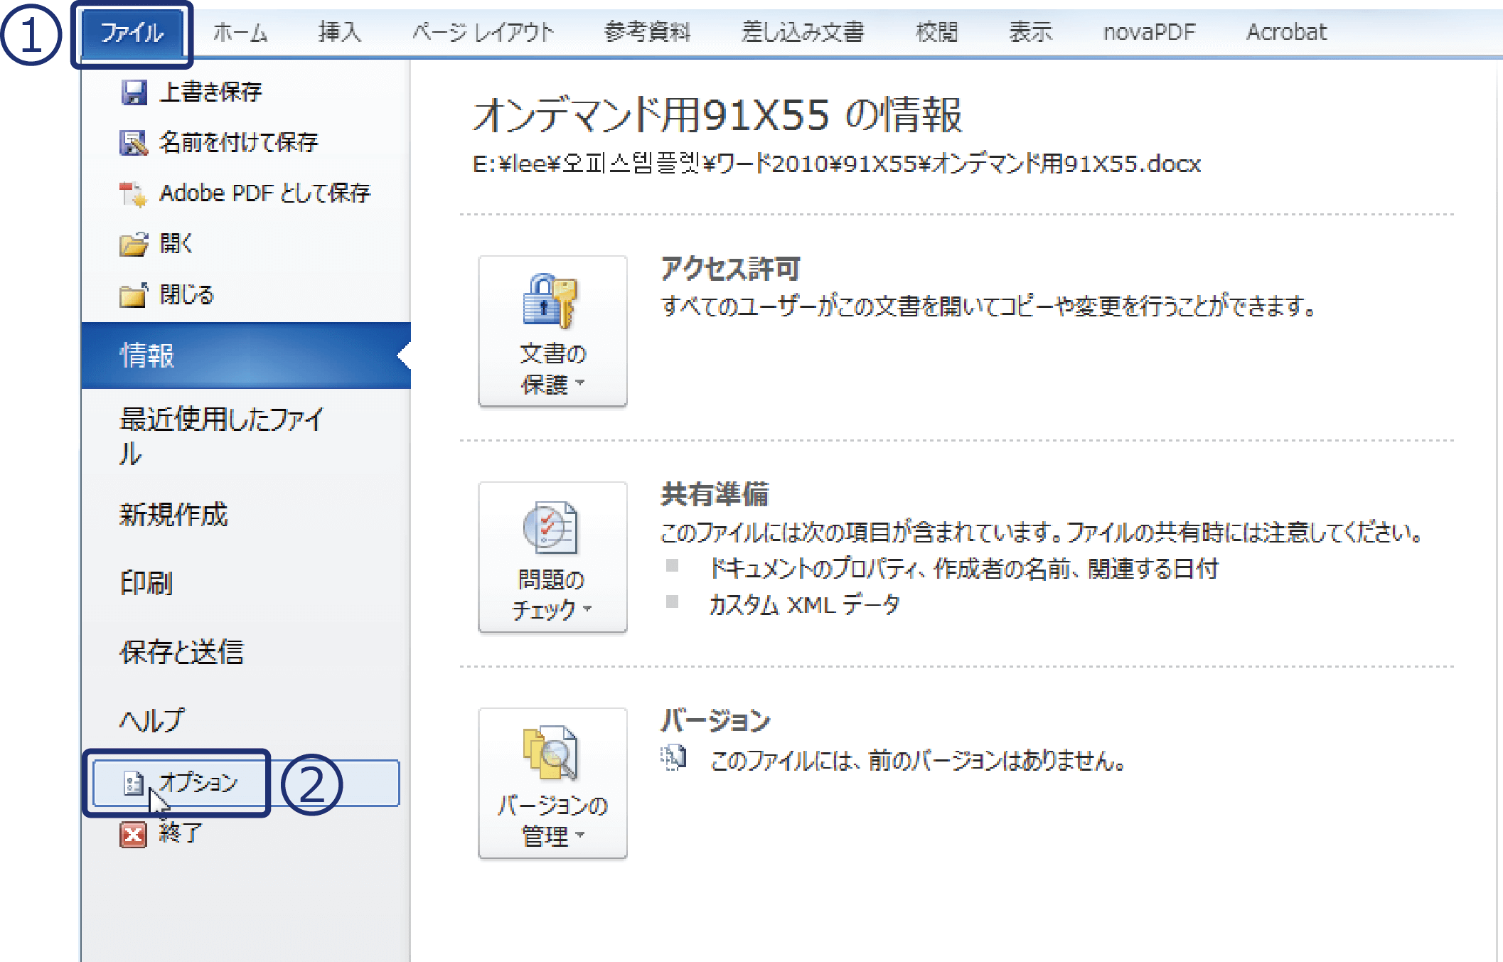Switch to the 校閲 tab
Screen dimensions: 1503x962
click(x=936, y=32)
